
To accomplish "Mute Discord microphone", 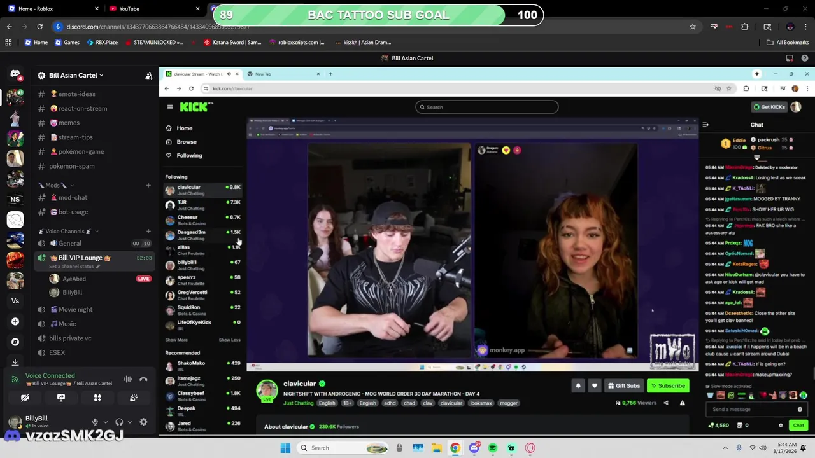I will click(95, 422).
